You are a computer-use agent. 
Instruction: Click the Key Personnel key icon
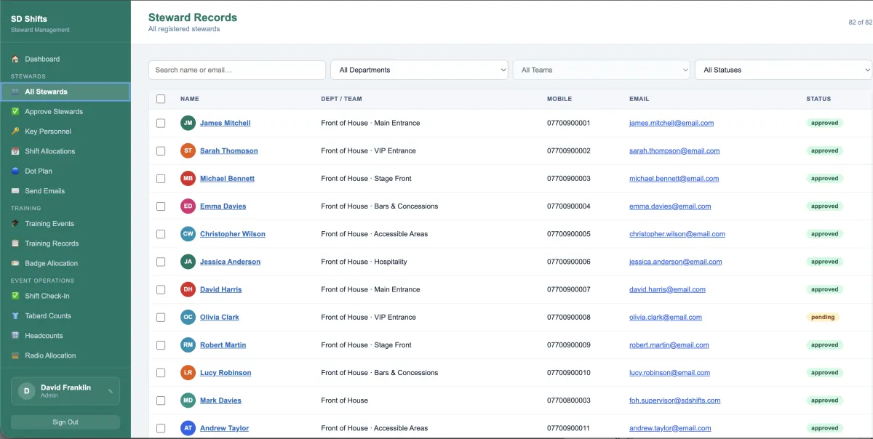[x=15, y=132]
